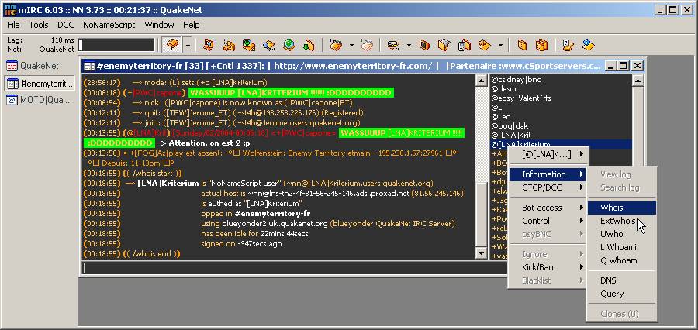Viewport: 698px width, 330px height.
Task: Click the folder with green download arrow icon
Action: tap(309, 45)
